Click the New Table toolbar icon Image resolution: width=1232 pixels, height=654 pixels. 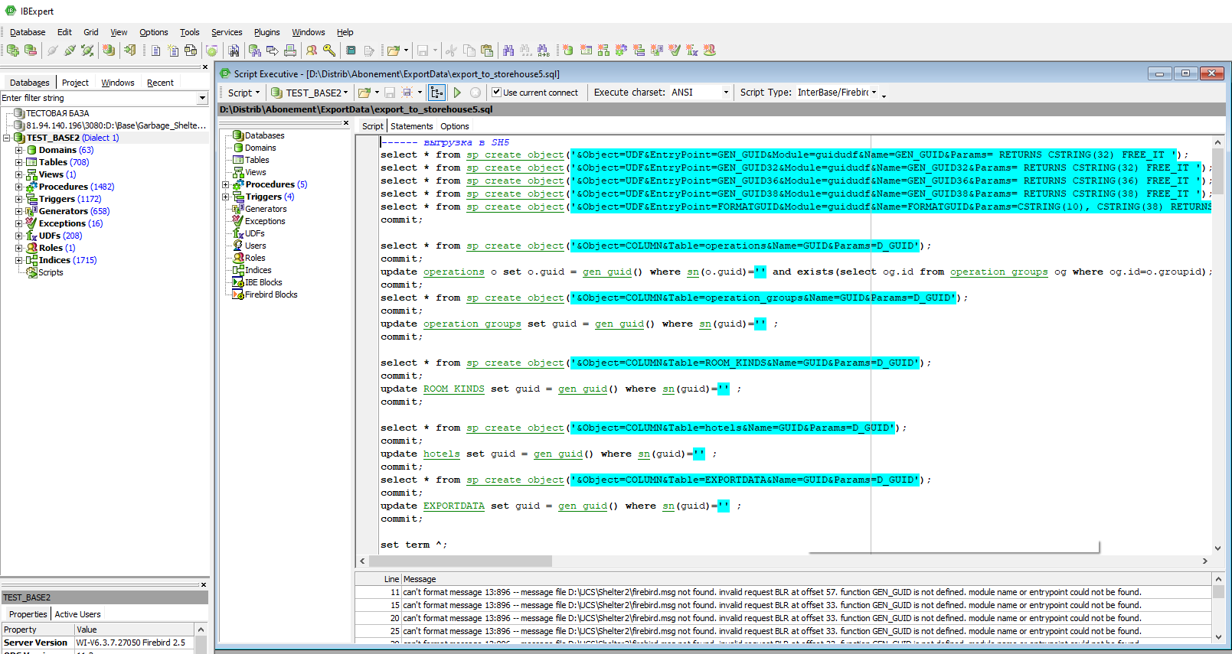click(x=586, y=50)
